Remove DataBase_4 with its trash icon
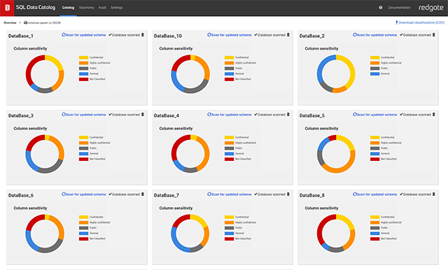This screenshot has width=448, height=270. pyautogui.click(x=288, y=115)
